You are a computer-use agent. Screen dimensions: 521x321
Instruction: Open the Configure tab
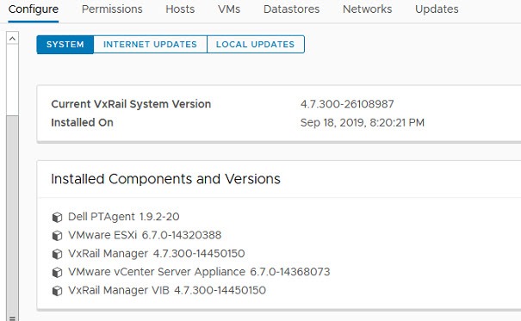[34, 9]
